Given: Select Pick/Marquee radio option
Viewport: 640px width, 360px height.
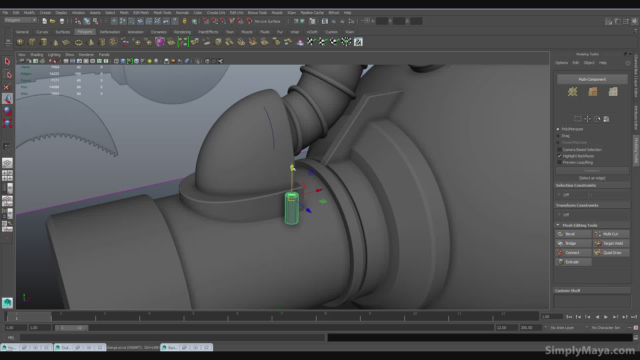Looking at the screenshot, I should (x=558, y=129).
